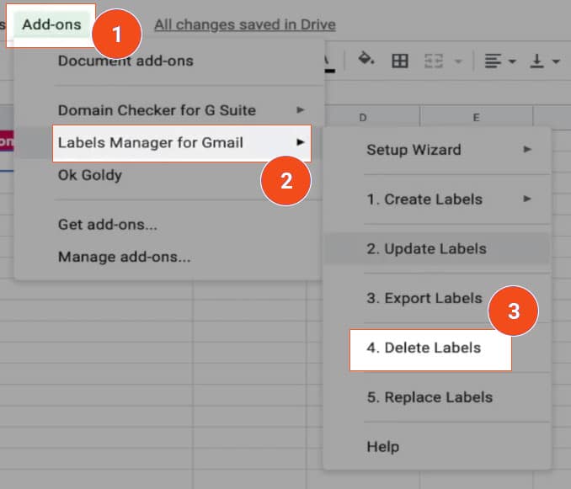Open Domain Checker for G Suite submenu

tap(169, 110)
